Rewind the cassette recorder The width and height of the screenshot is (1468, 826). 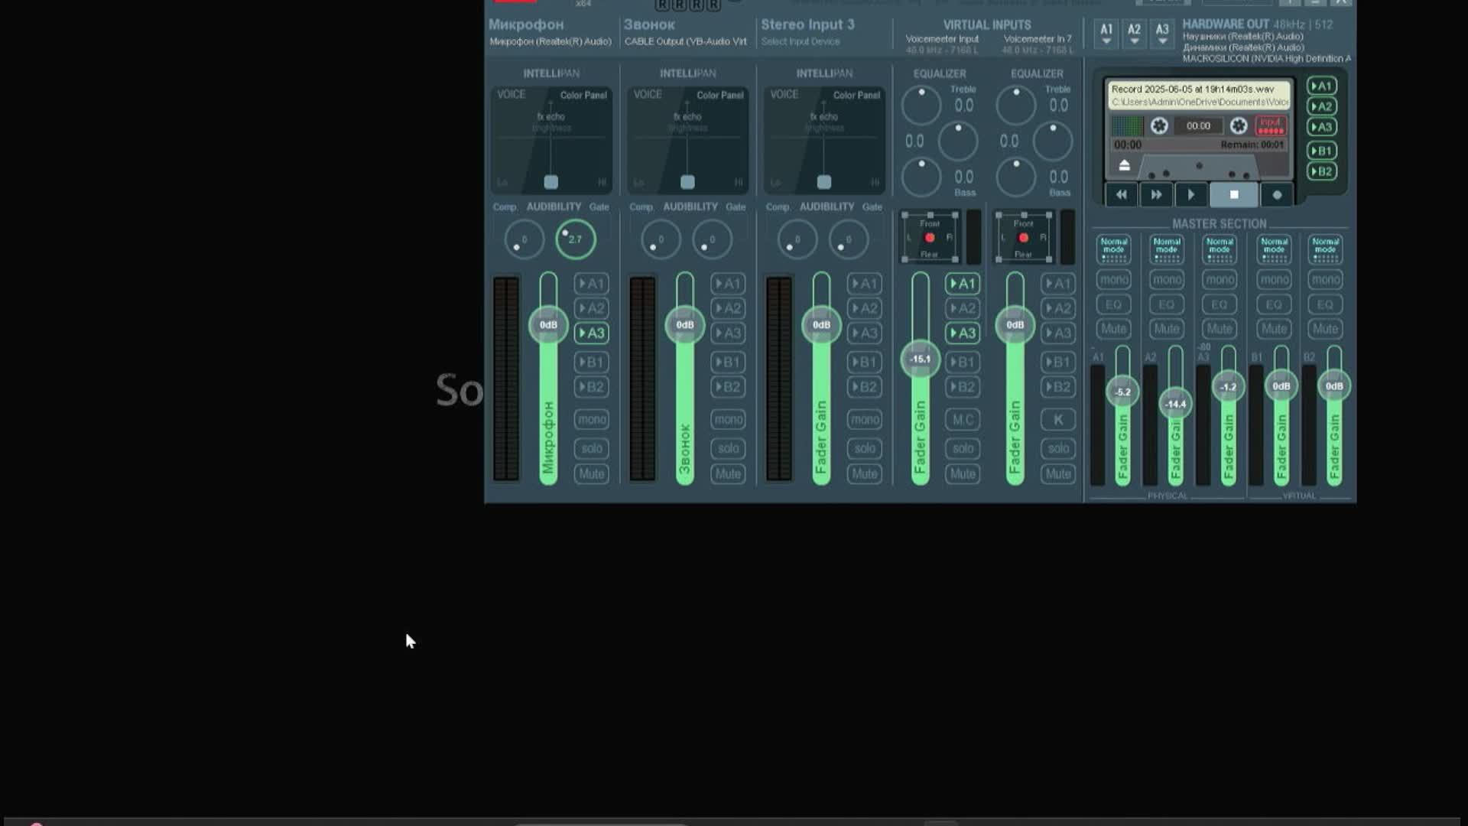click(1121, 195)
